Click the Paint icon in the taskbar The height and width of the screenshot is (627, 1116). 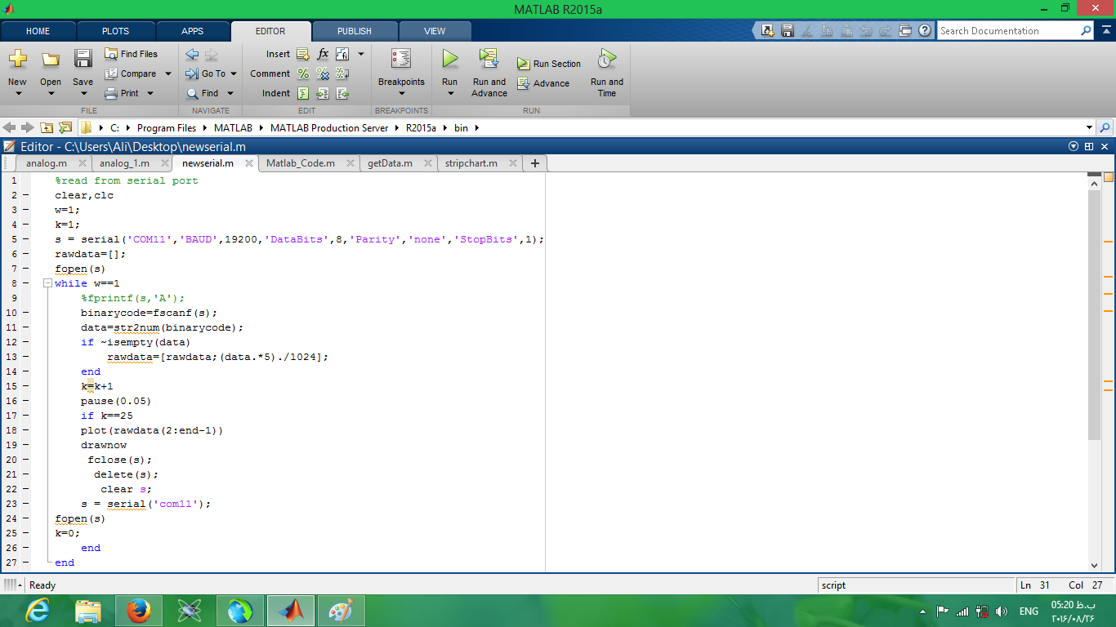pos(341,611)
